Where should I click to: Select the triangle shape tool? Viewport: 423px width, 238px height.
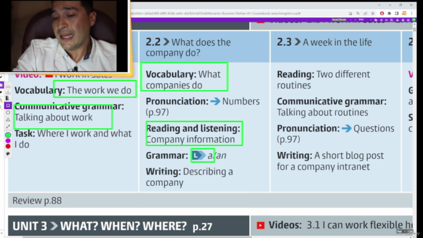pos(8,120)
